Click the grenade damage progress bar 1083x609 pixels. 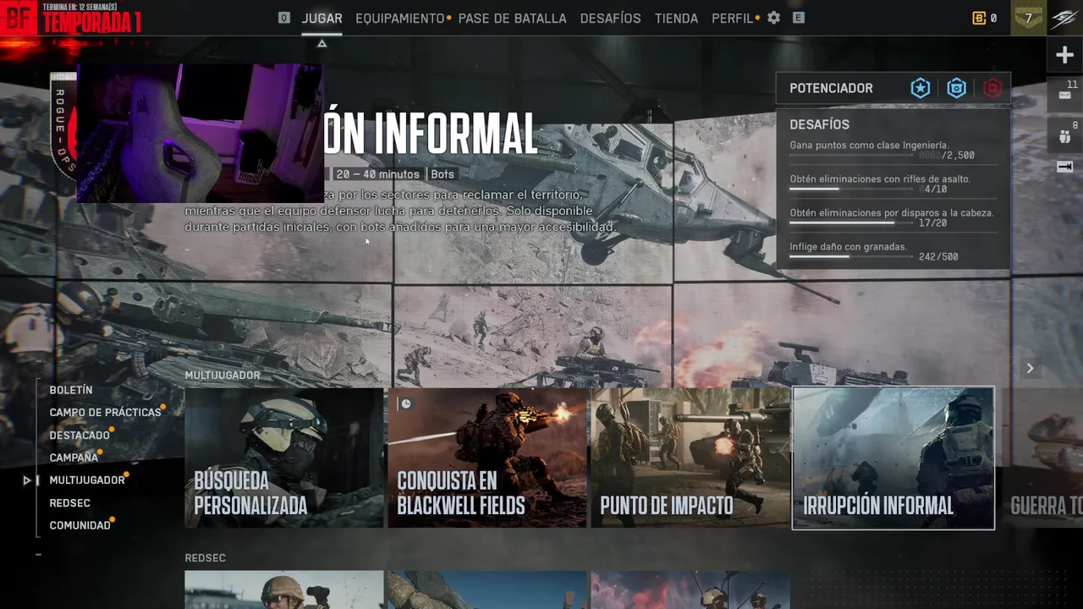click(851, 256)
